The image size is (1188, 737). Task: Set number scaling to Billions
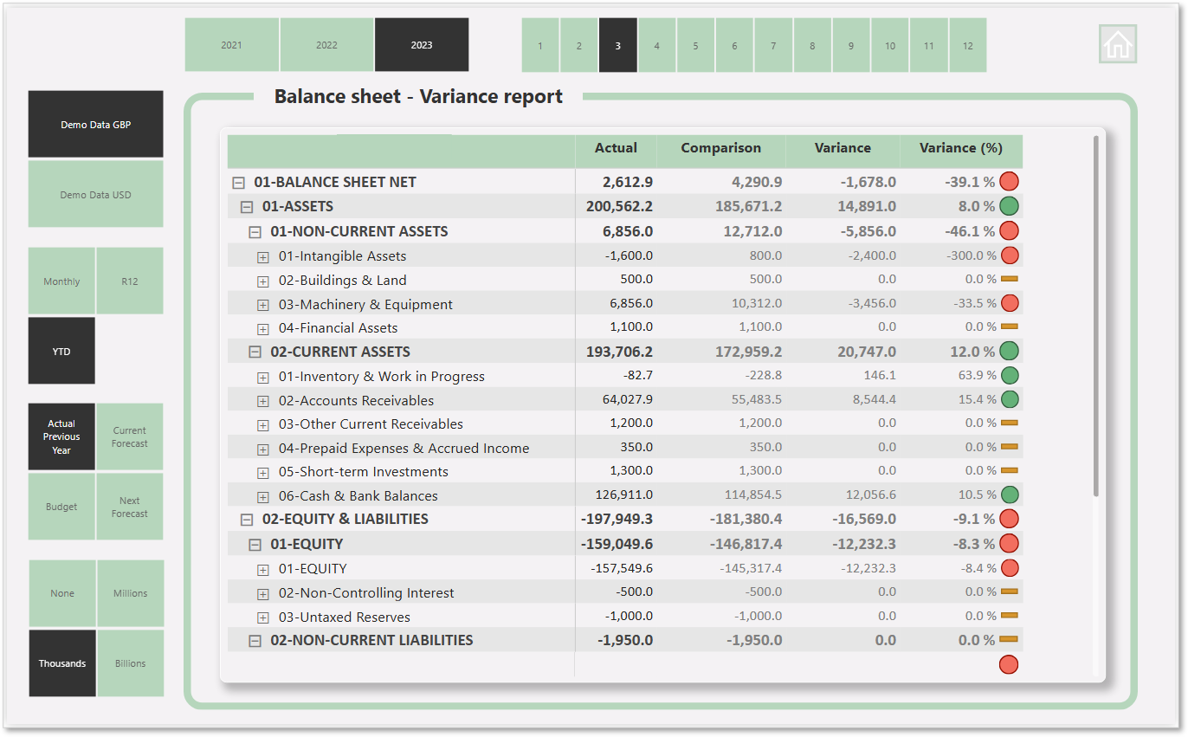tap(131, 663)
